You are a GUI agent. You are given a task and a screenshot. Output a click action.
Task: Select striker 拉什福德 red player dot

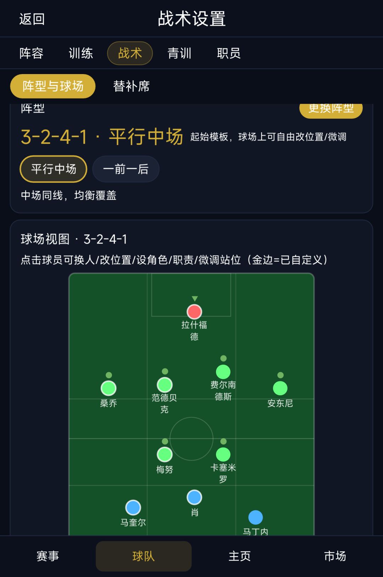pyautogui.click(x=194, y=312)
